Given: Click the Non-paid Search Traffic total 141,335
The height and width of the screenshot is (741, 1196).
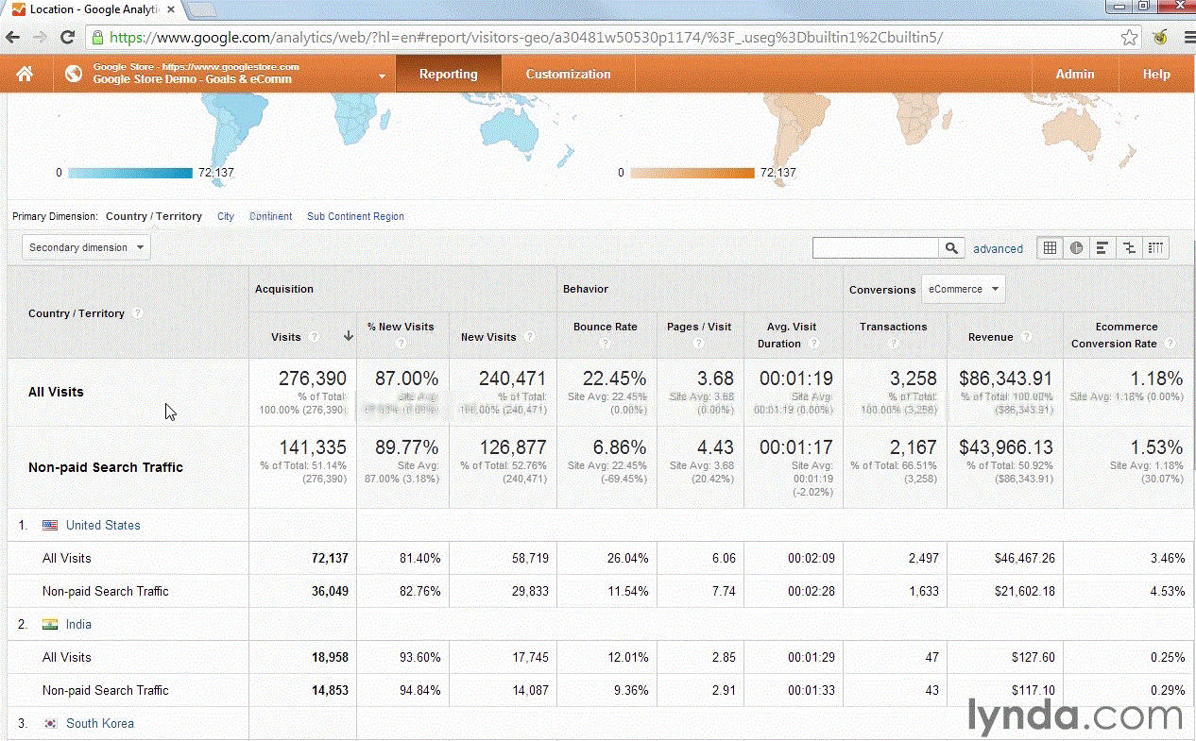Looking at the screenshot, I should click(313, 447).
